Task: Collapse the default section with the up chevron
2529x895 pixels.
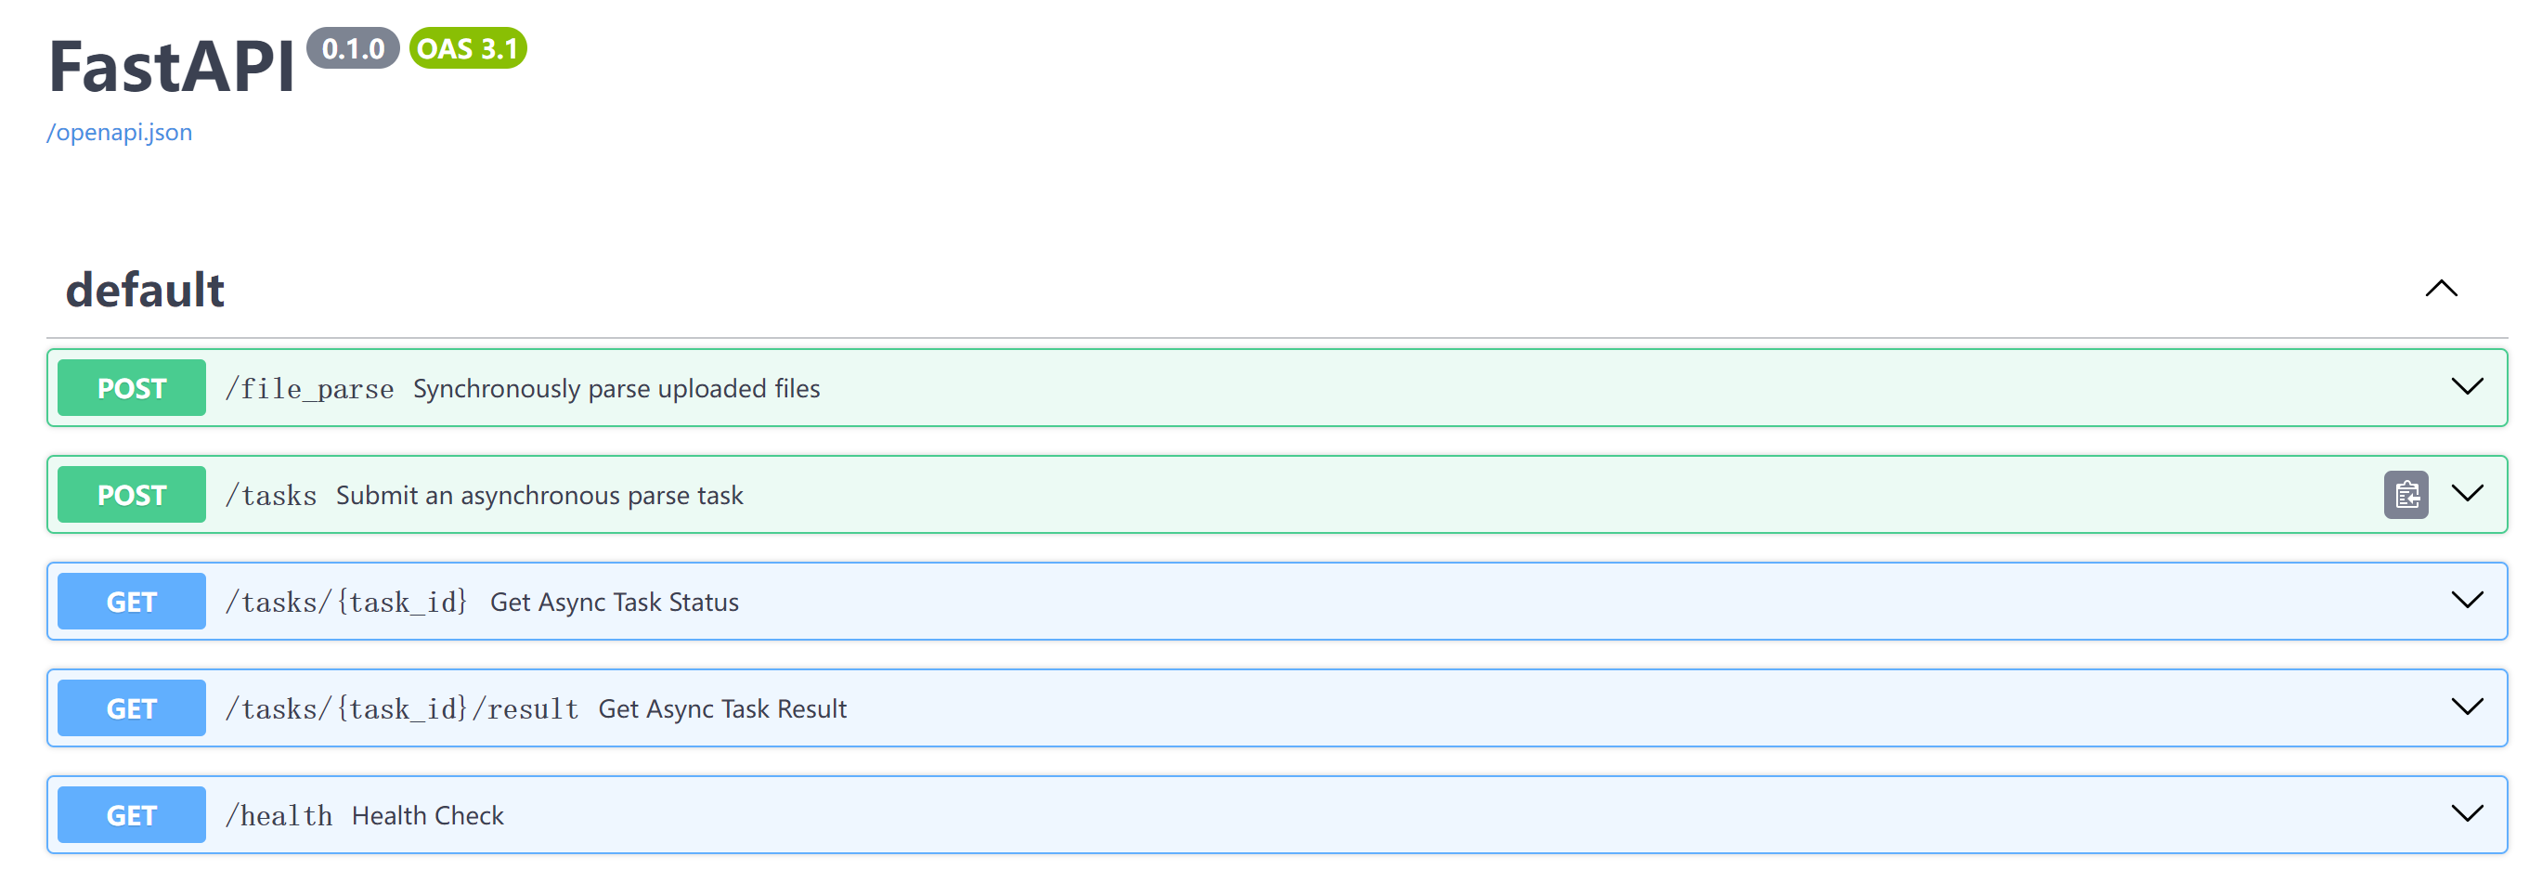Action: pyautogui.click(x=2441, y=289)
